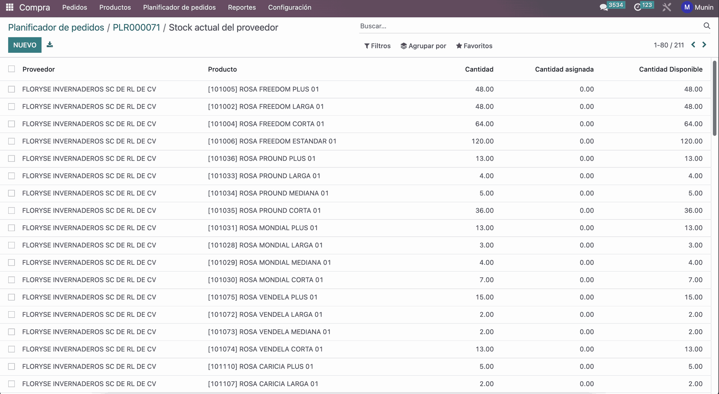Check the row for ROSA CARICIA PLUS 01

[x=12, y=367]
